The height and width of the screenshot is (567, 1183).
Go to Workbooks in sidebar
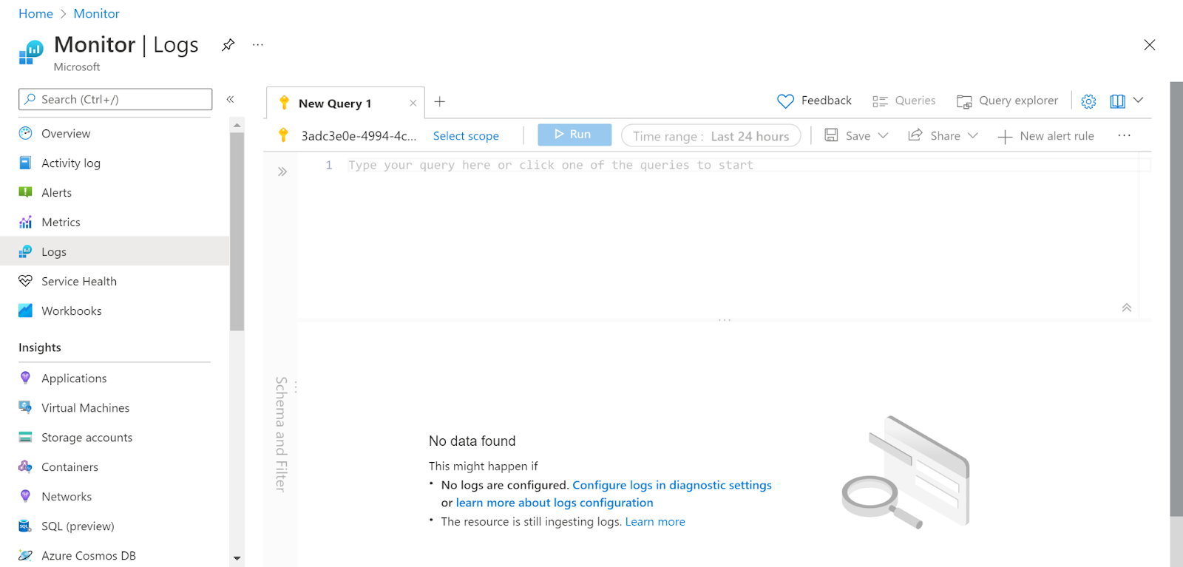(71, 311)
